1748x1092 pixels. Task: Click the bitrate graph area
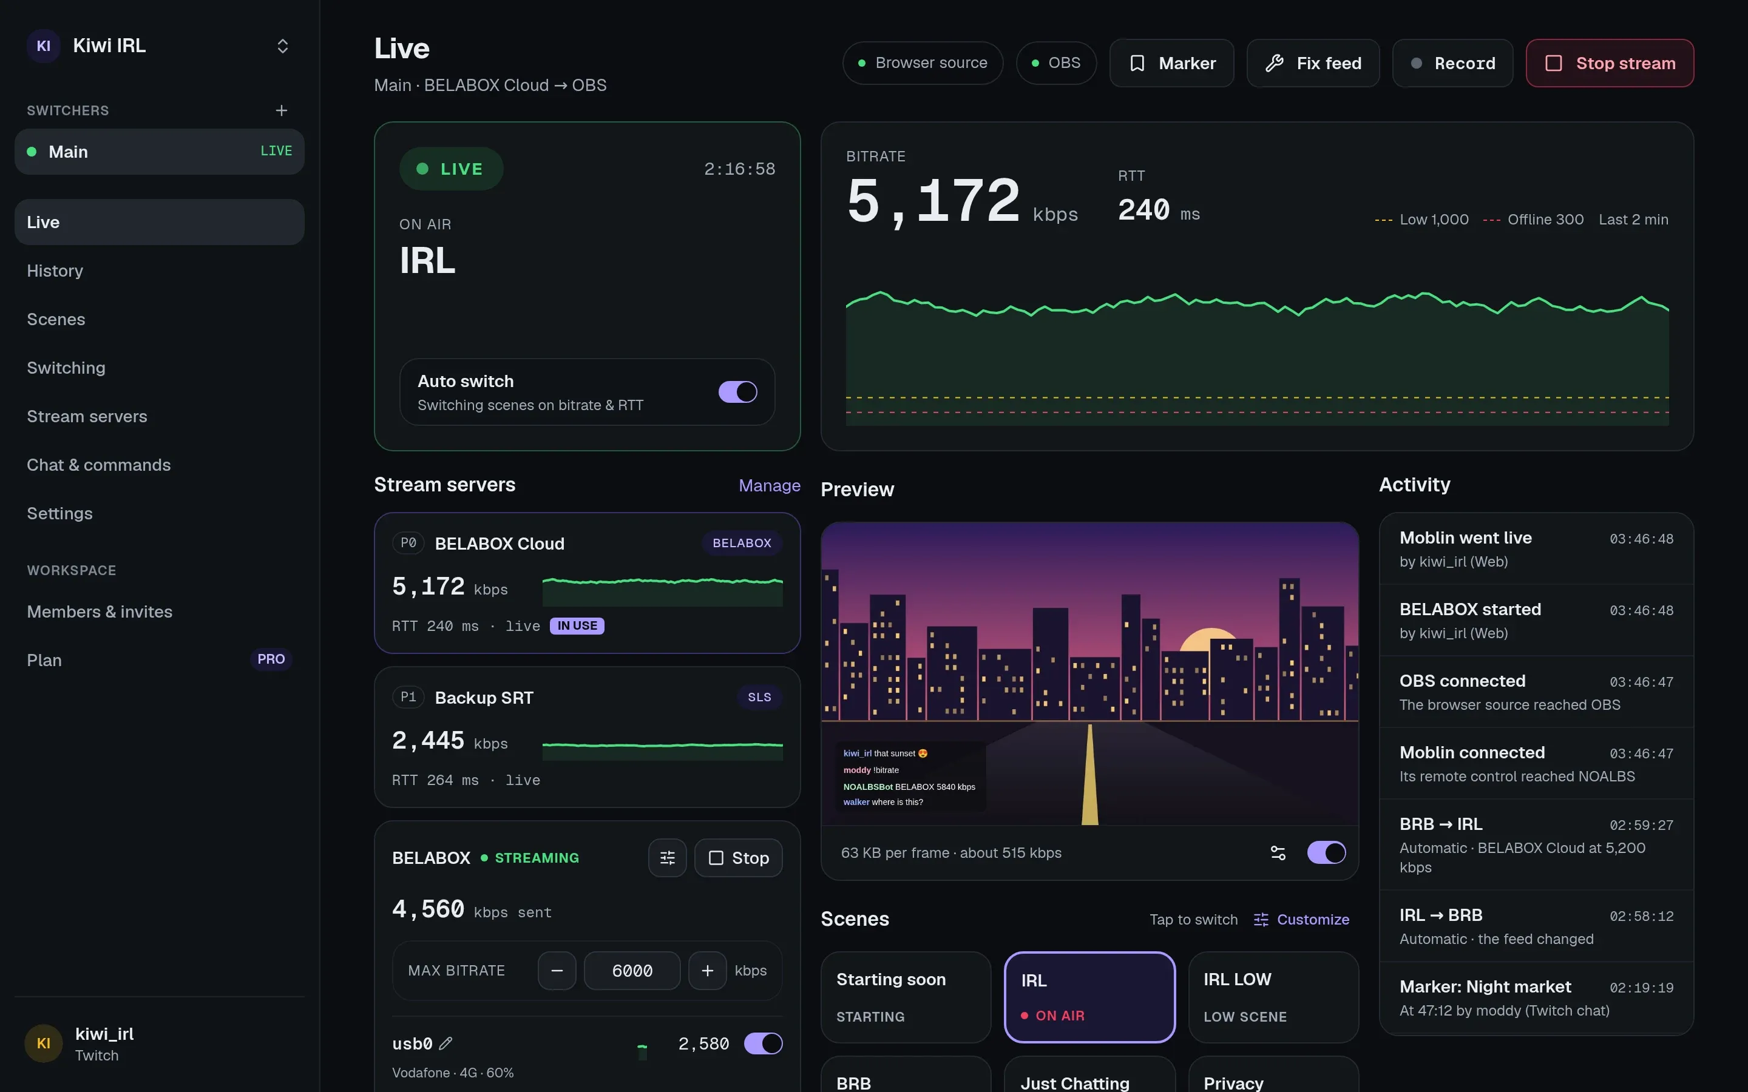point(1257,357)
